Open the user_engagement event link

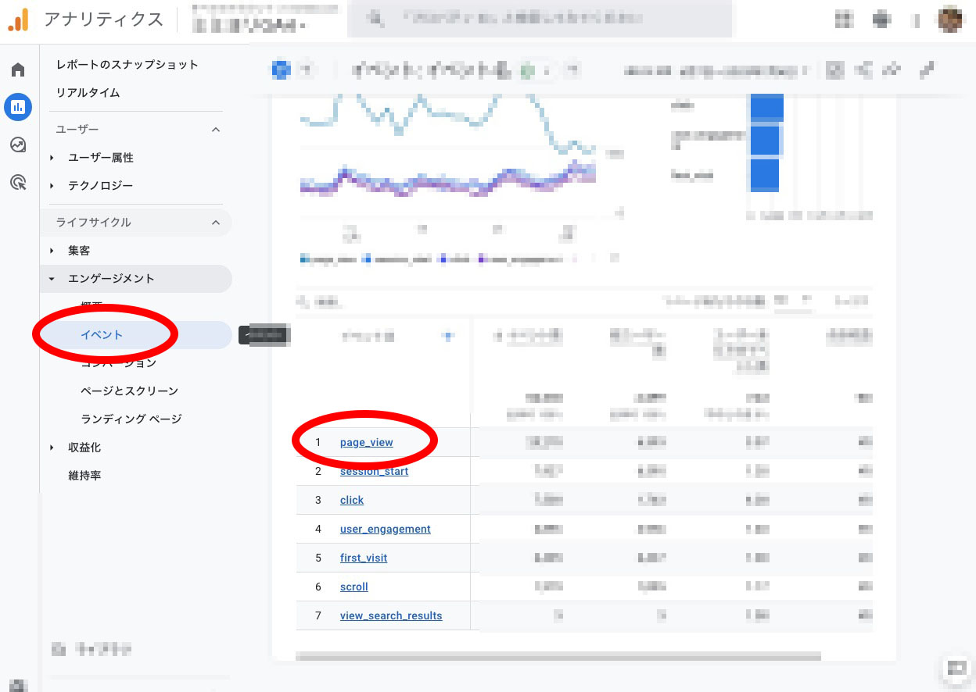pyautogui.click(x=386, y=530)
